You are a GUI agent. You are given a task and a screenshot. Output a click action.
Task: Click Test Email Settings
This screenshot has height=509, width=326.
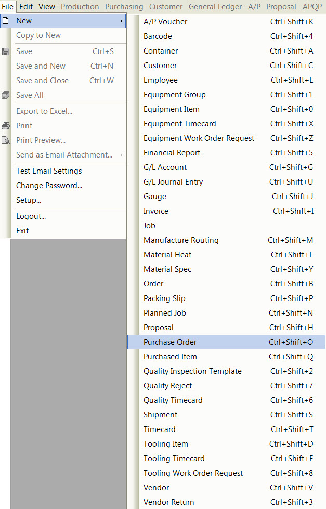pyautogui.click(x=49, y=171)
